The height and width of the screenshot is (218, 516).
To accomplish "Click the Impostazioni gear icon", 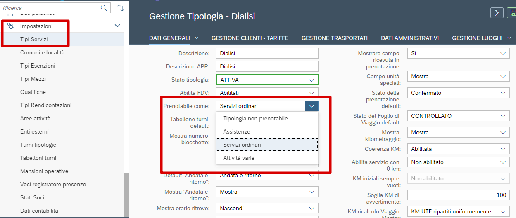I will click(11, 26).
